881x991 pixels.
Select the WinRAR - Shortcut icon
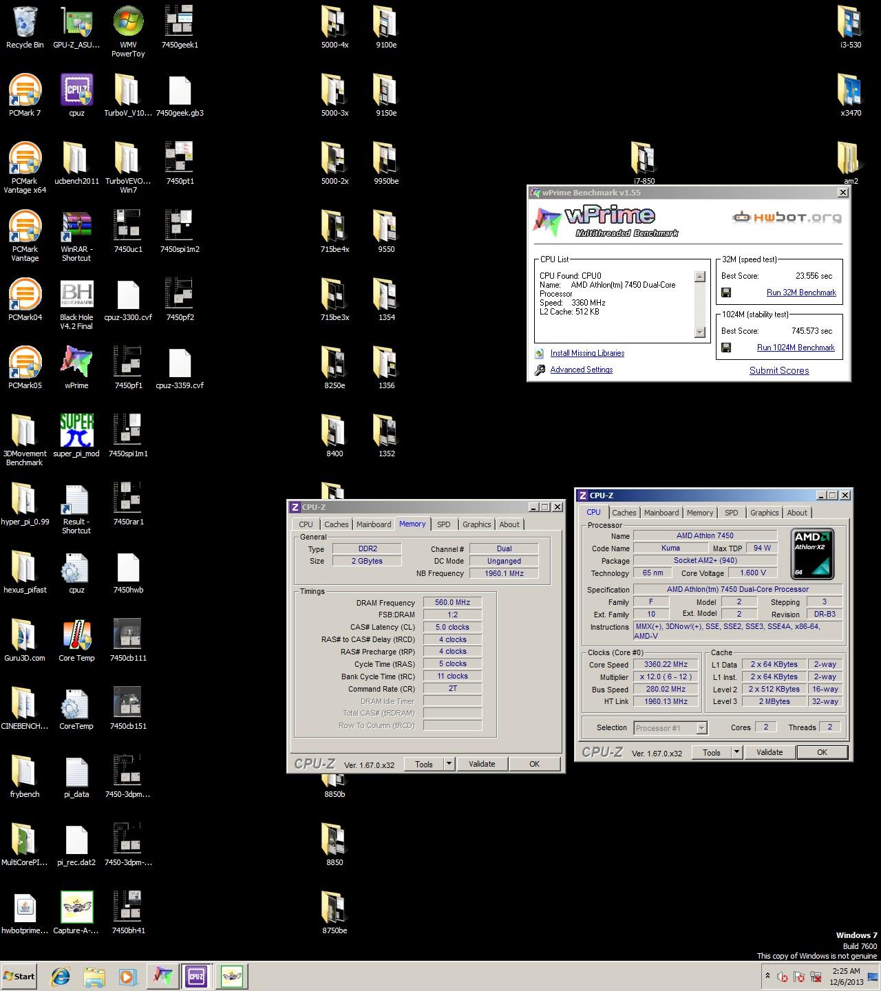76,235
